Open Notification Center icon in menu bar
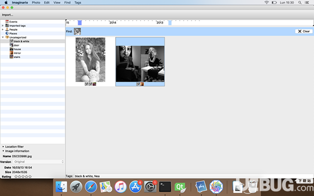Screen dimensions: 314x196 point(307,3)
